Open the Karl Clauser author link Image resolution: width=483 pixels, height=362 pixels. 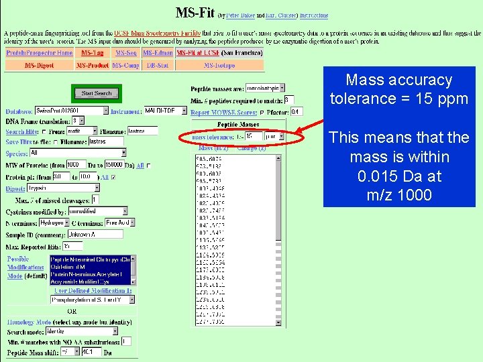(280, 15)
